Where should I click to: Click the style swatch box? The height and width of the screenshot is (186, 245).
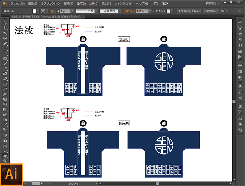[x=168, y=11]
